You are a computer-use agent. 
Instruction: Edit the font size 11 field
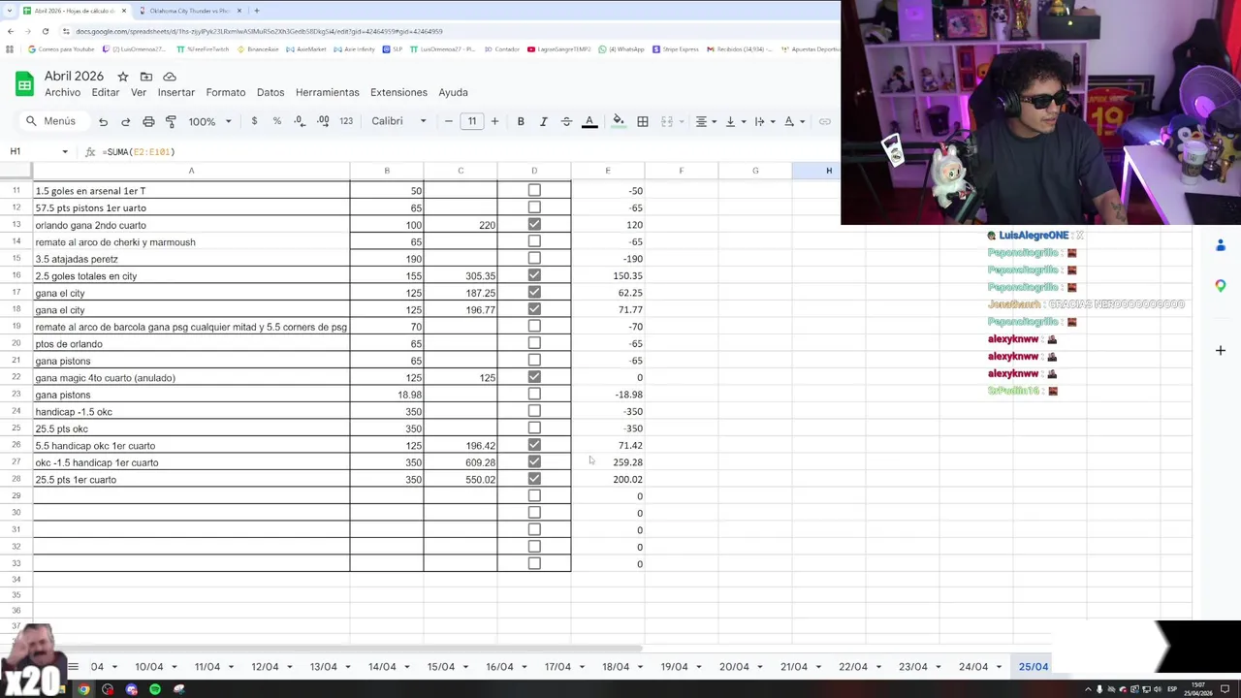click(471, 121)
